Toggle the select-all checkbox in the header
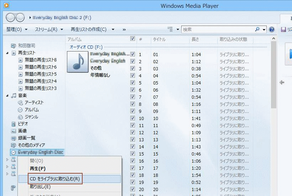292x196 pixels. point(132,39)
